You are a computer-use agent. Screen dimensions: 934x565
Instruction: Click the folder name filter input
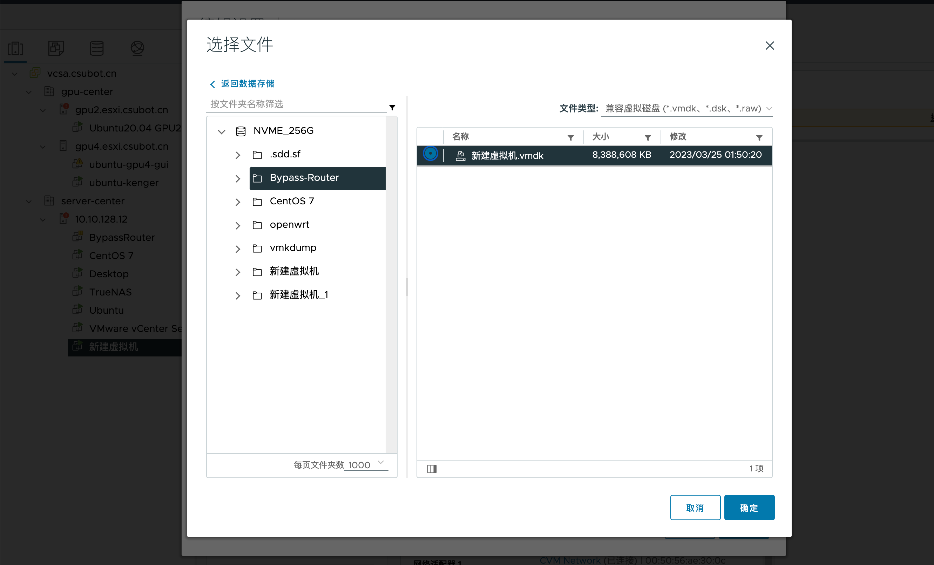pos(296,104)
